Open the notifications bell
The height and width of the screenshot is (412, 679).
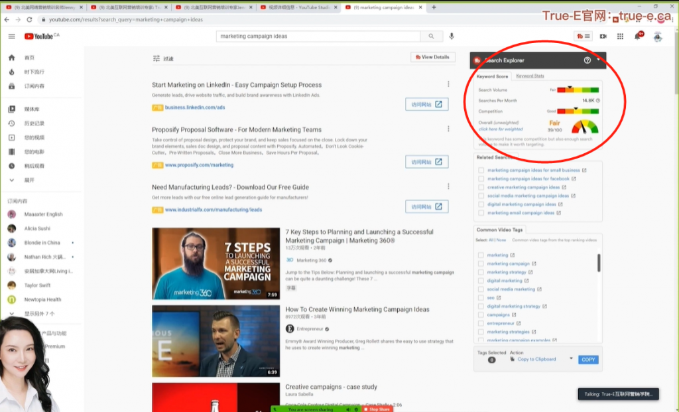pos(638,36)
